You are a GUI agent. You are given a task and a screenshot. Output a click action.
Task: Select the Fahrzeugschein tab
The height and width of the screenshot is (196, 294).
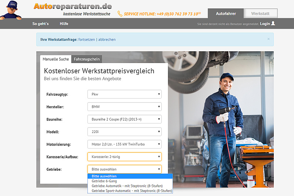click(x=87, y=59)
